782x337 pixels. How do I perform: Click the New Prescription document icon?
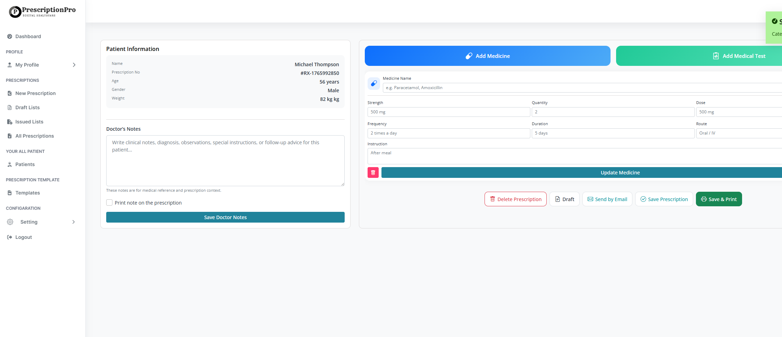(9, 93)
